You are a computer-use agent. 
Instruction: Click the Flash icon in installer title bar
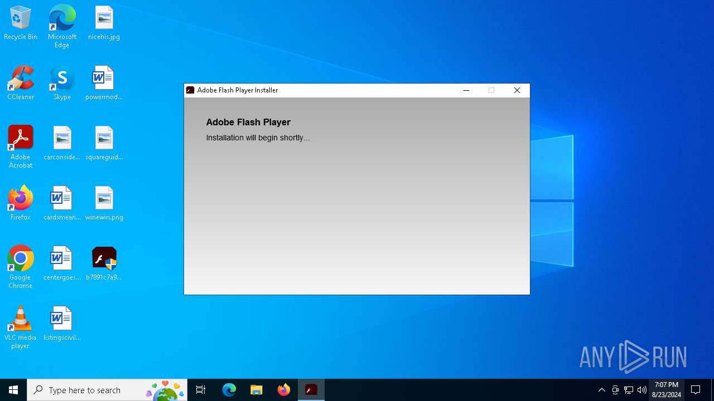pyautogui.click(x=190, y=90)
